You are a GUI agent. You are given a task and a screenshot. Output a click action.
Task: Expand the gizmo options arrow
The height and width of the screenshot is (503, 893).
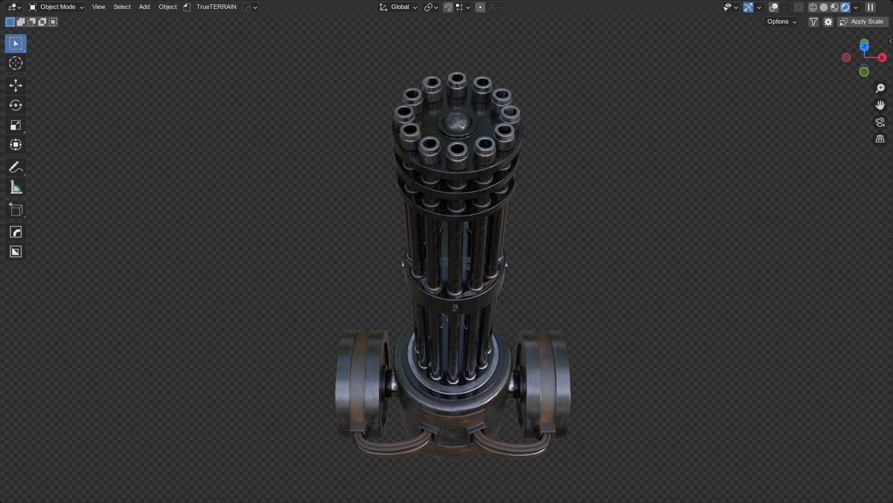pyautogui.click(x=759, y=7)
